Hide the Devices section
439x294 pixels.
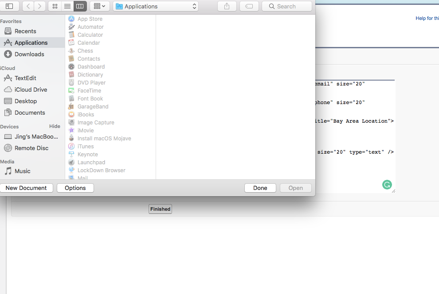[55, 126]
